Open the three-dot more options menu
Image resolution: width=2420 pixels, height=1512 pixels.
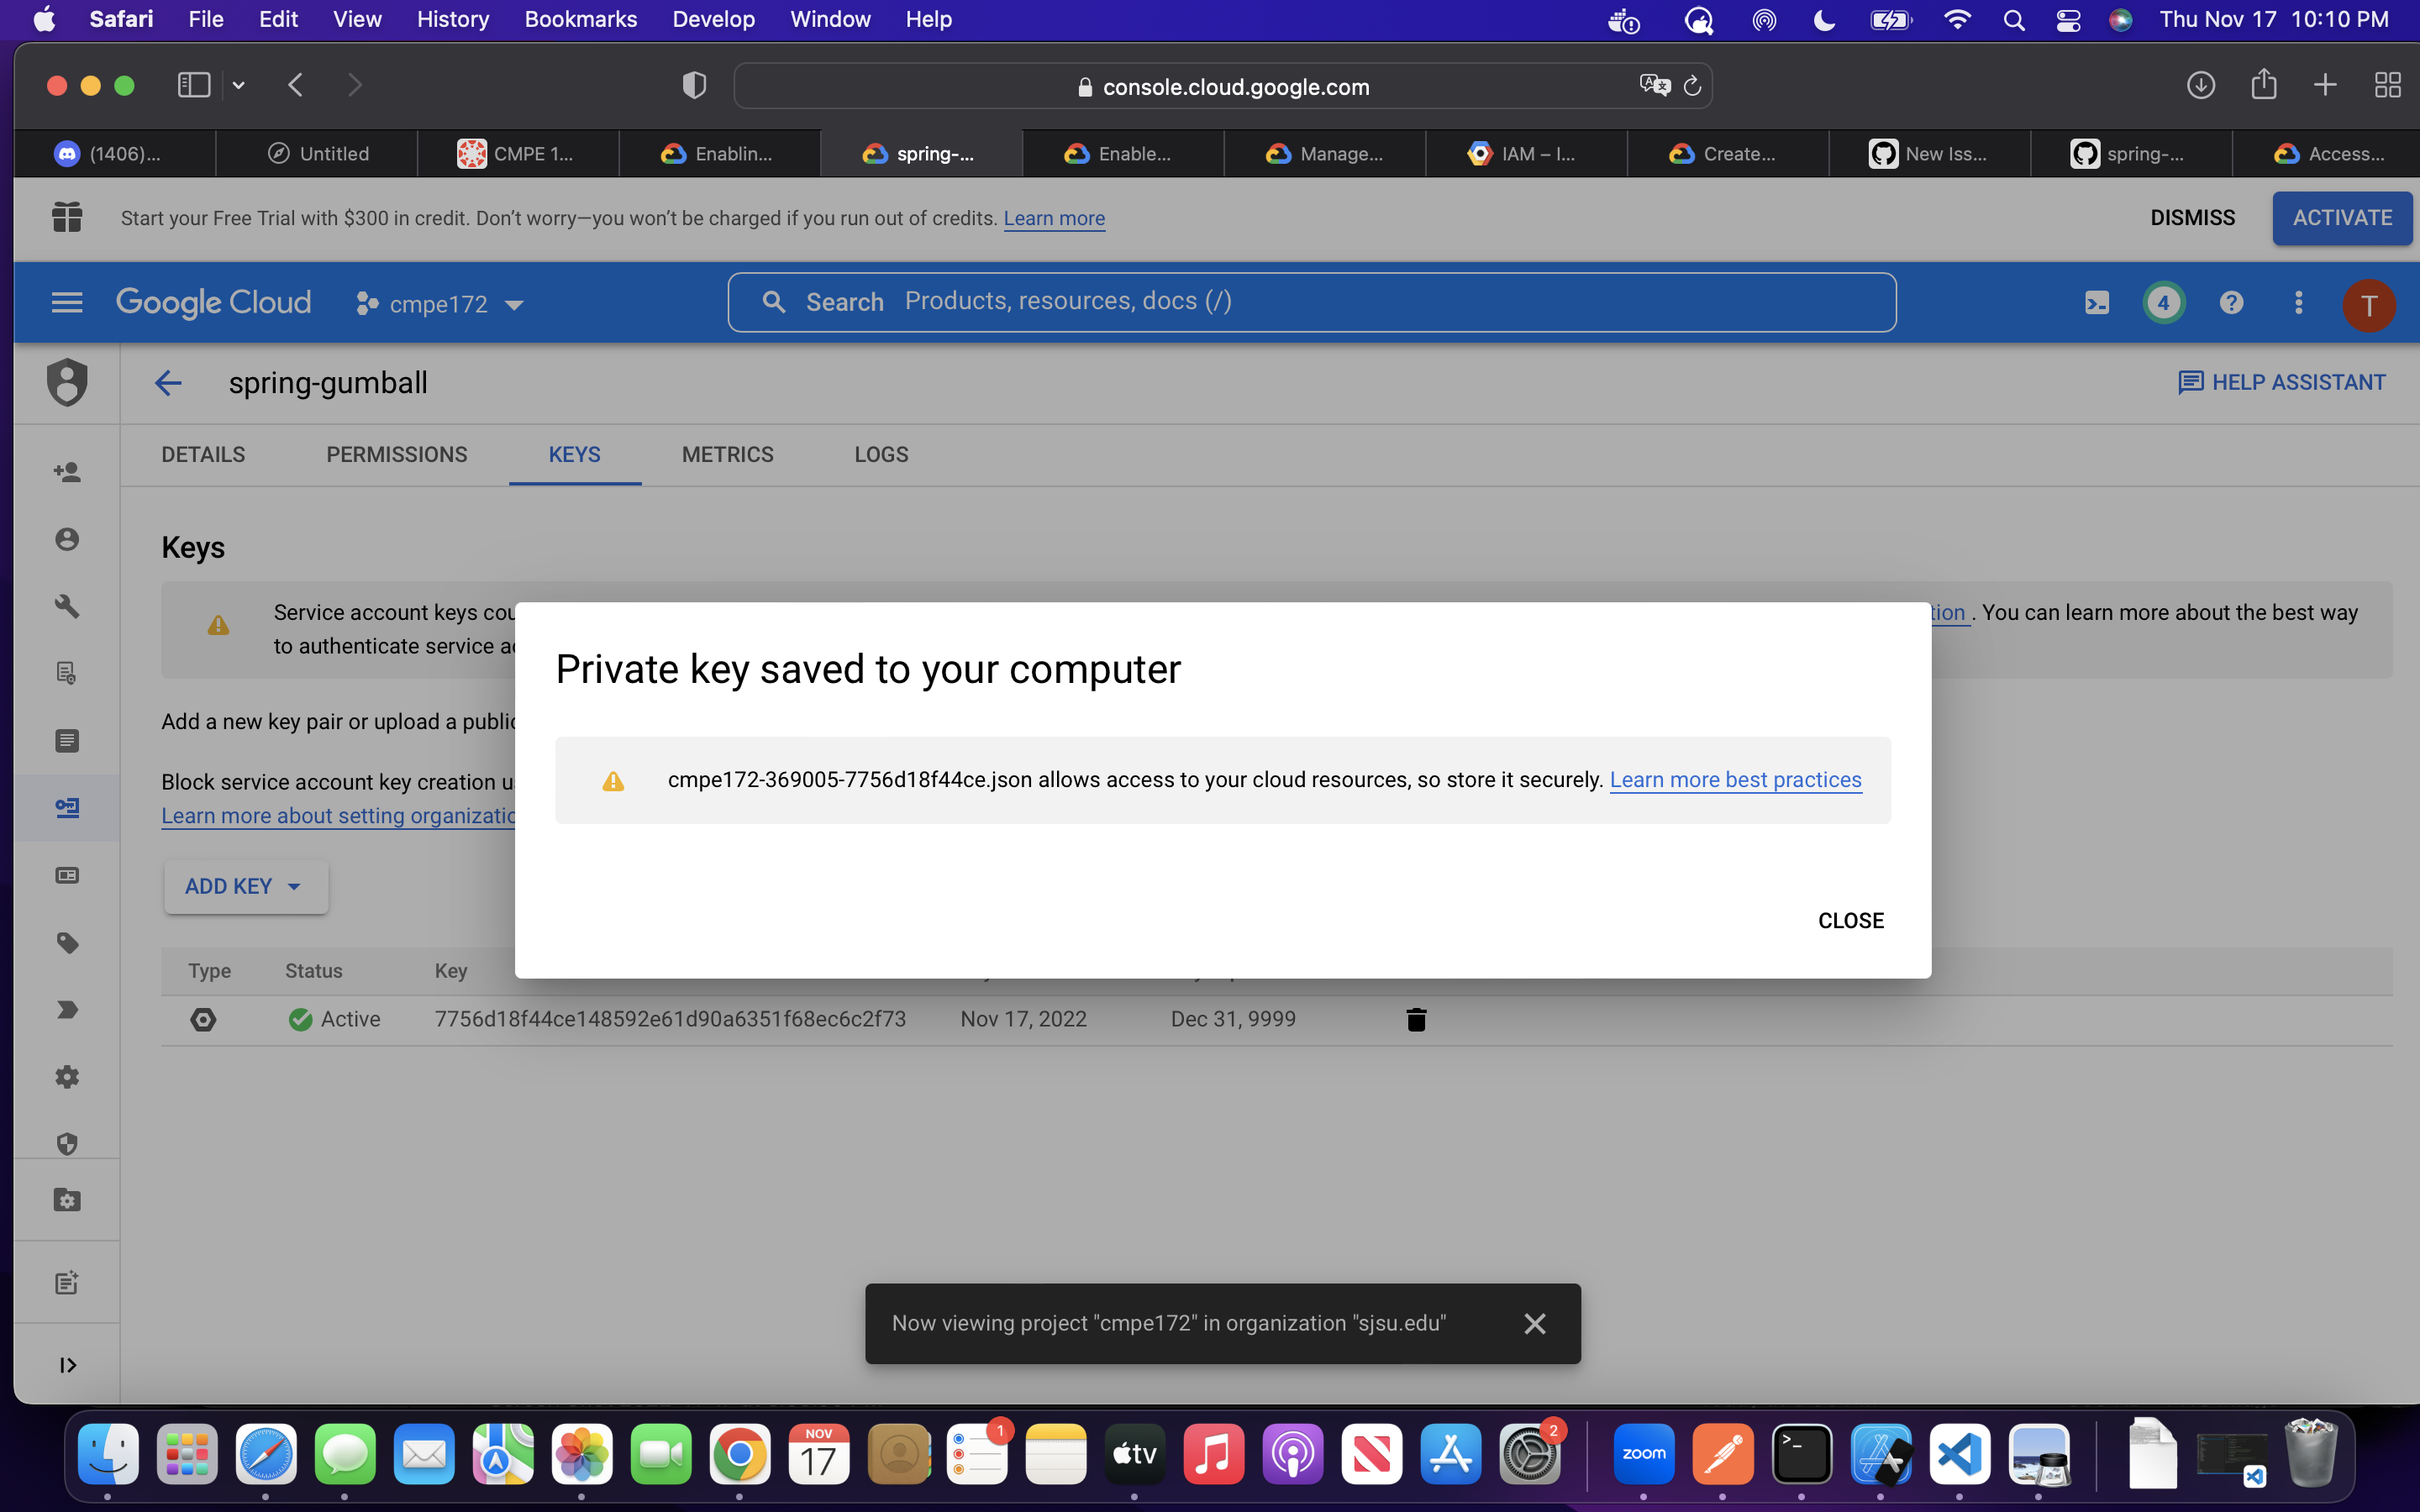point(2298,303)
